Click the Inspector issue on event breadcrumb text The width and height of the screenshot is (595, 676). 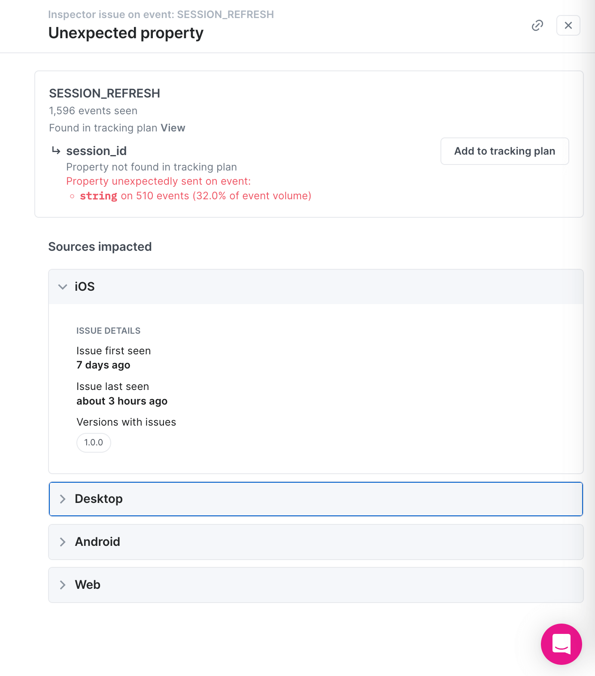point(161,15)
